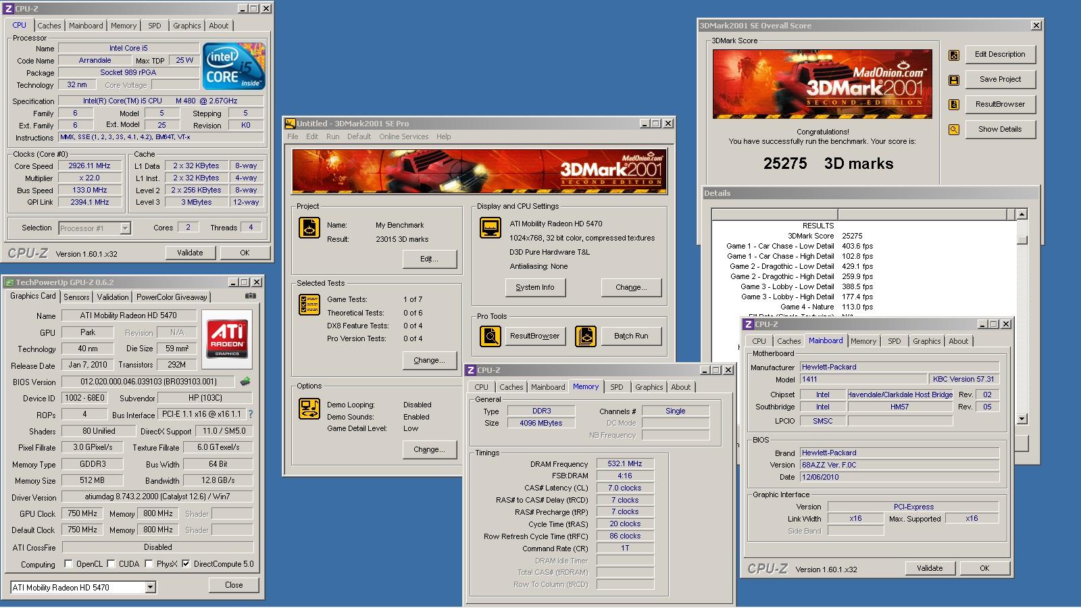1081x608 pixels.
Task: Click the BIOS save icon in GPU-Z
Action: click(x=245, y=381)
